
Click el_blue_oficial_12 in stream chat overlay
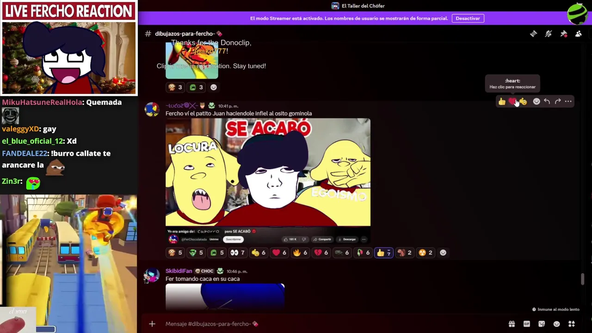(x=32, y=141)
